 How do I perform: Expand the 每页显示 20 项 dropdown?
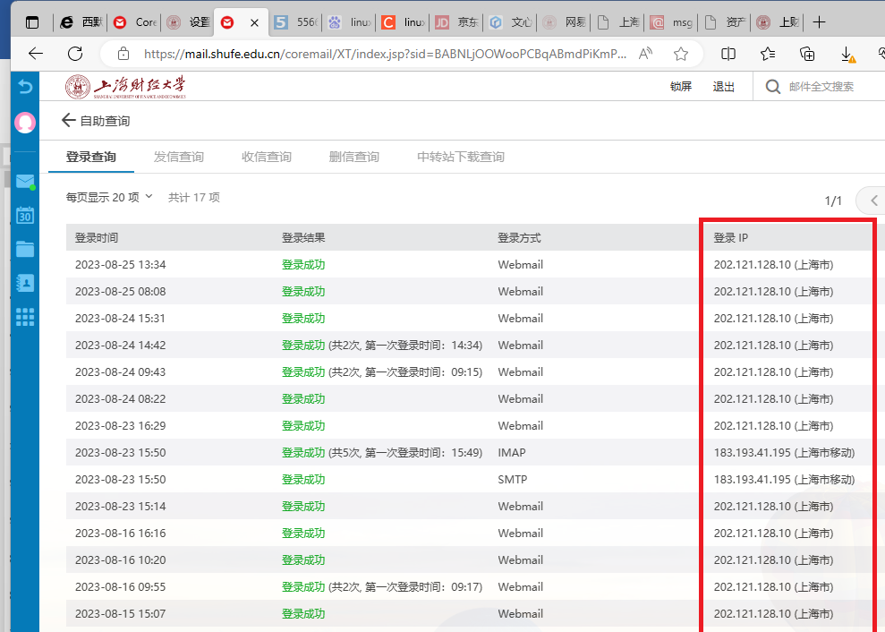pos(109,197)
